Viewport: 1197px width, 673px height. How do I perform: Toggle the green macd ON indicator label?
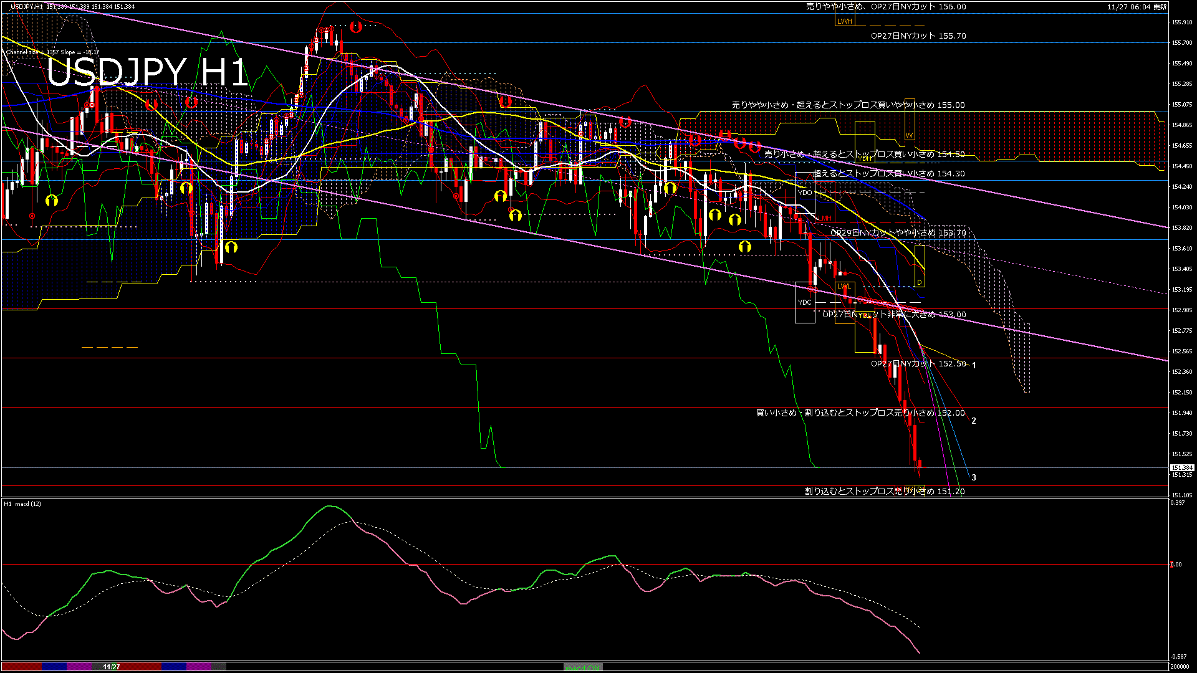(x=583, y=667)
